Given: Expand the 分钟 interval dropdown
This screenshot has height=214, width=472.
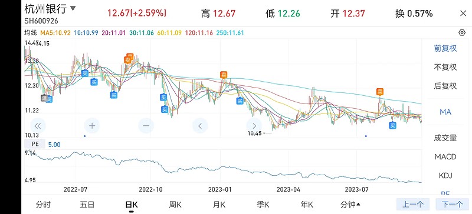Looking at the screenshot, I should tap(350, 205).
